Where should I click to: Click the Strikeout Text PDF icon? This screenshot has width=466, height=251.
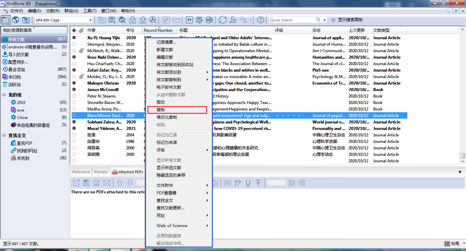pos(258,183)
